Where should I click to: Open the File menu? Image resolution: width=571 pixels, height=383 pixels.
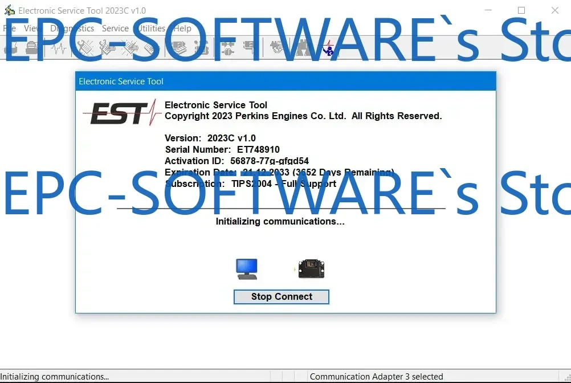(x=10, y=28)
